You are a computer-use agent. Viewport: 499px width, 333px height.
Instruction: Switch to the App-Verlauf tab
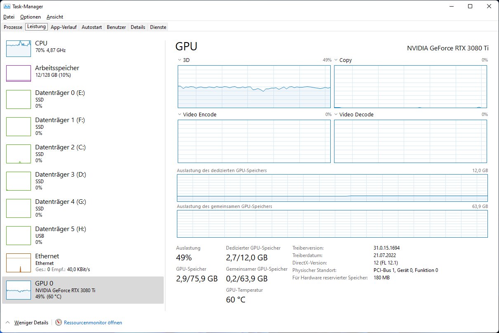tap(64, 27)
